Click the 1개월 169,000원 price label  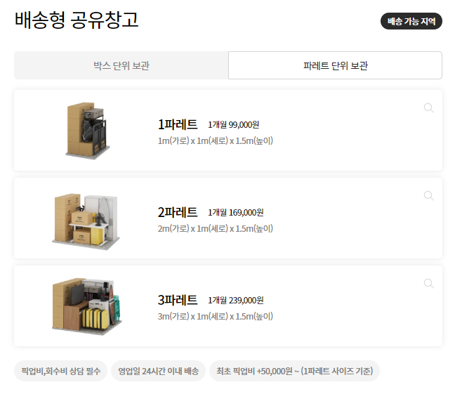click(x=236, y=213)
